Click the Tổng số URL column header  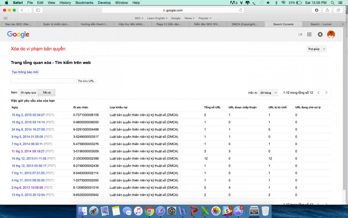[212, 107]
